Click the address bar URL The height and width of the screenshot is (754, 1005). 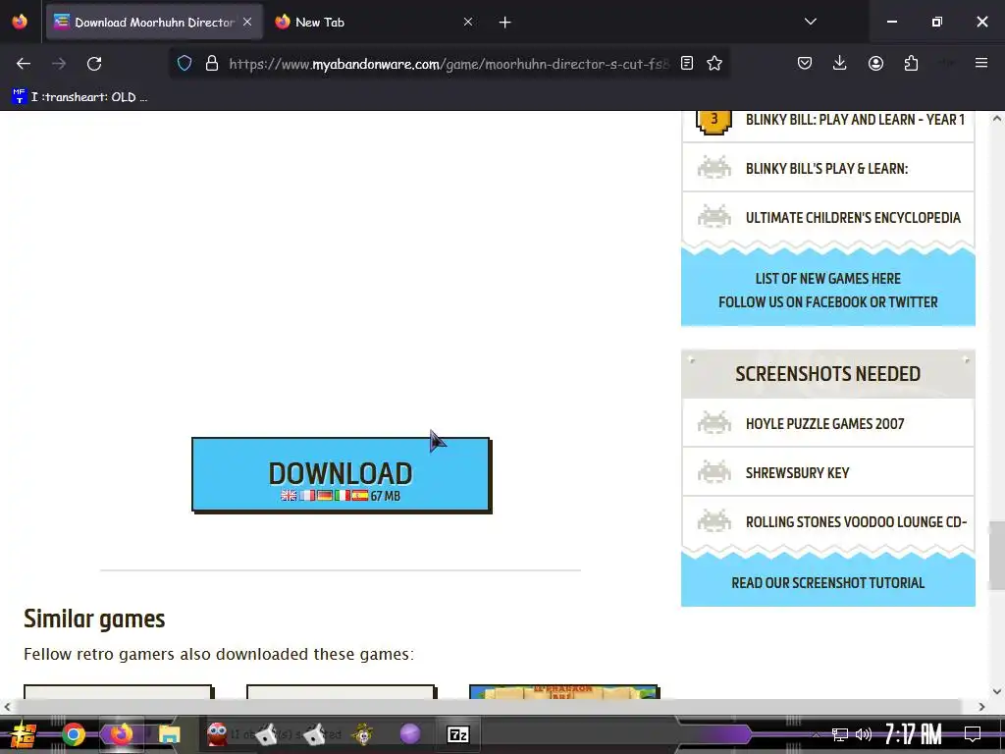coord(449,64)
